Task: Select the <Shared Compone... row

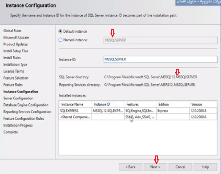Action: (x=138, y=117)
